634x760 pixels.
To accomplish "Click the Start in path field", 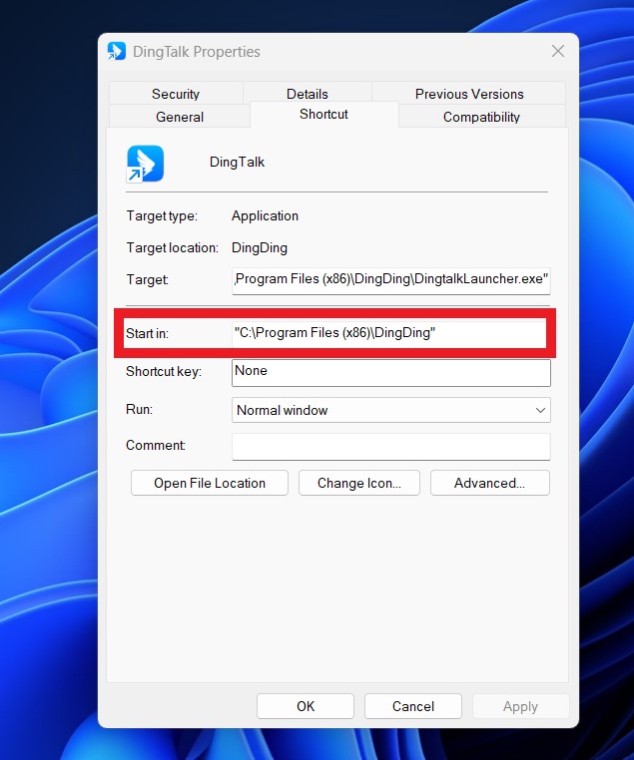I will [389, 333].
